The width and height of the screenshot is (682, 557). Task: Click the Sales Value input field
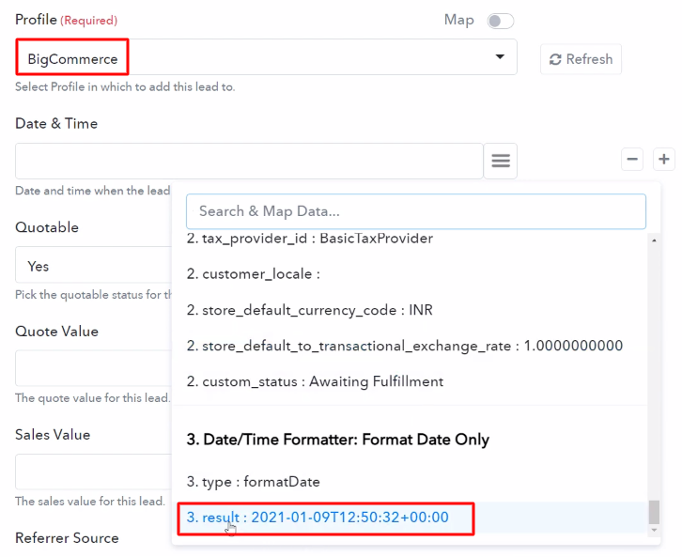(94, 472)
